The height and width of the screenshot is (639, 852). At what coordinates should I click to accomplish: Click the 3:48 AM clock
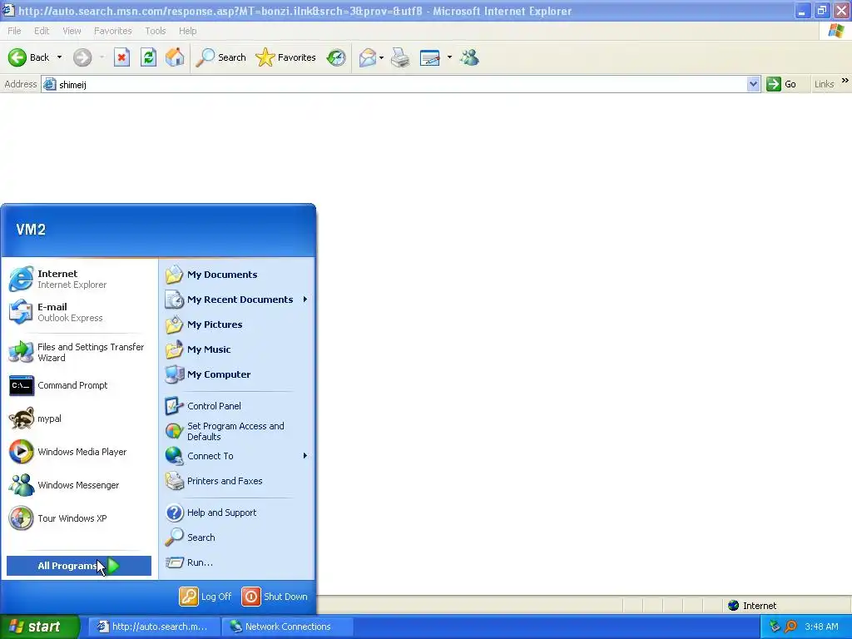[821, 627]
